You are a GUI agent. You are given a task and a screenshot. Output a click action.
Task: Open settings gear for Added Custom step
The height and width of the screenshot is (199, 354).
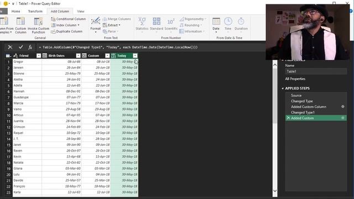point(343,118)
